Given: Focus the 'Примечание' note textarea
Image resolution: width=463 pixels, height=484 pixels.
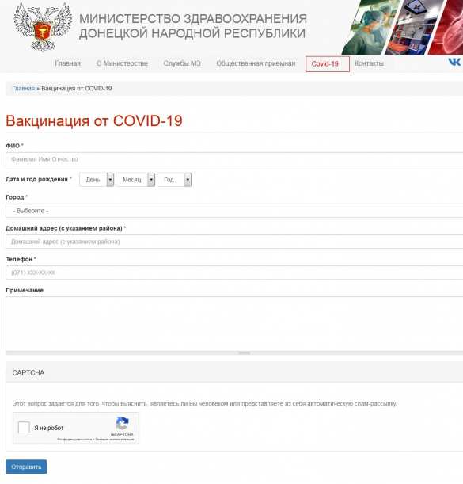Looking at the screenshot, I should 234,324.
